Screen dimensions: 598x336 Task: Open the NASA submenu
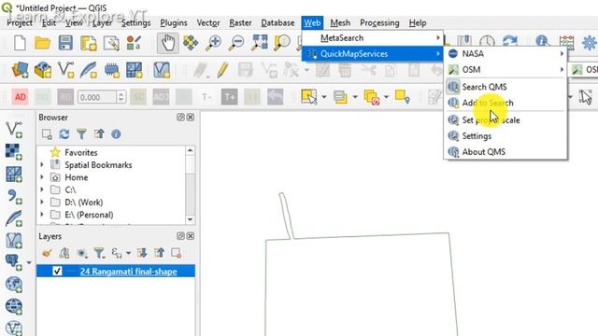click(x=505, y=54)
